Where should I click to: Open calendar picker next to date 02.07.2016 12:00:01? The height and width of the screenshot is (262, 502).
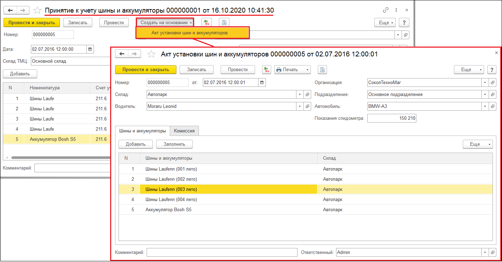(262, 83)
